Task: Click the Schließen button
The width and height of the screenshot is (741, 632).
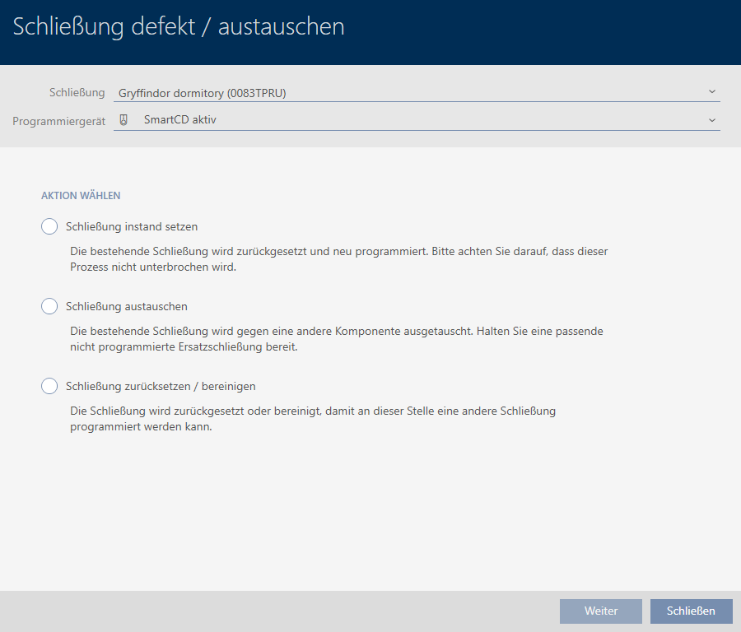Action: (691, 611)
